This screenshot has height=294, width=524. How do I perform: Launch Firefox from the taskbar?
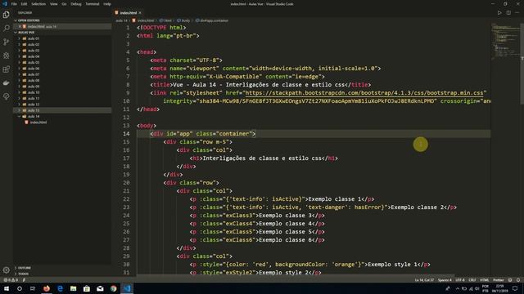tap(47, 288)
